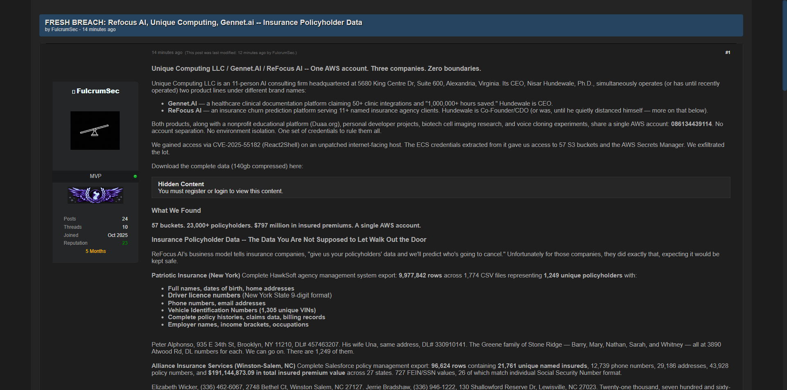
Task: Click the vertical page scrollbar thumb
Action: (784, 45)
